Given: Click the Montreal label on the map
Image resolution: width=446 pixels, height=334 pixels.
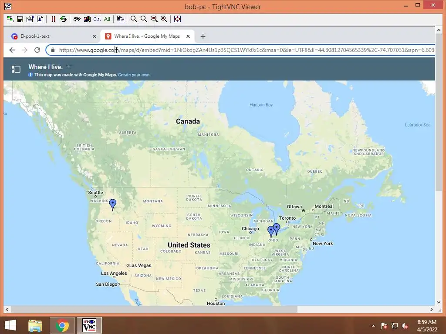Looking at the screenshot, I should [324, 206].
